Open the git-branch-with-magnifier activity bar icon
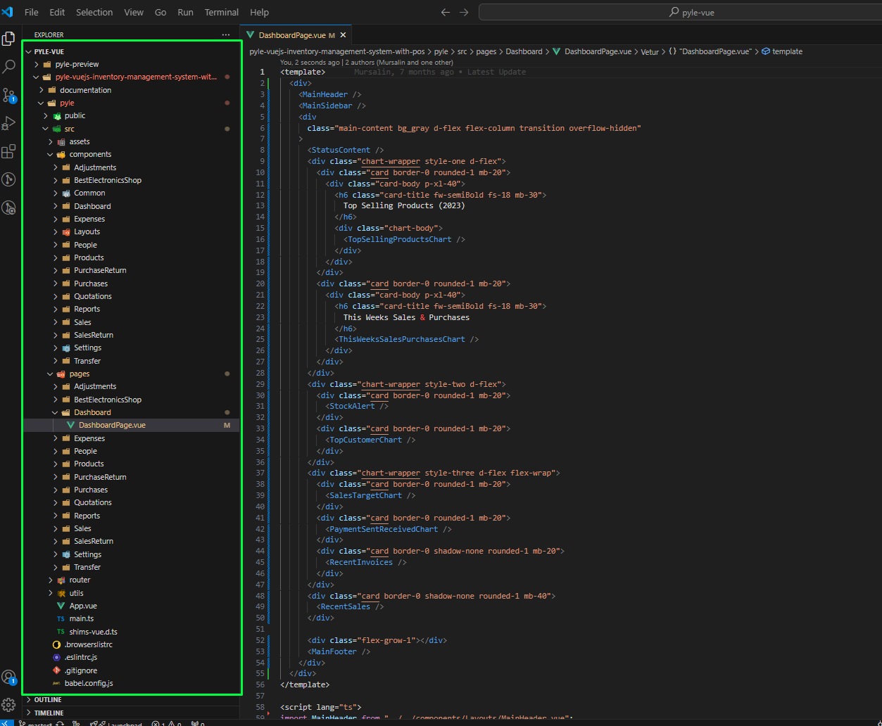 click(8, 208)
